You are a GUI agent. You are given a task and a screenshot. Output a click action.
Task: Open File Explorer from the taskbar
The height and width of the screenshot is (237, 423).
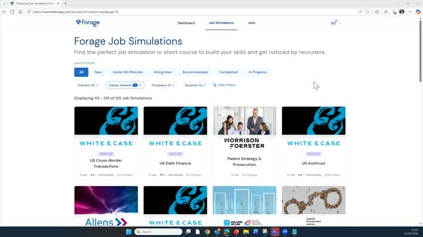[246, 232]
